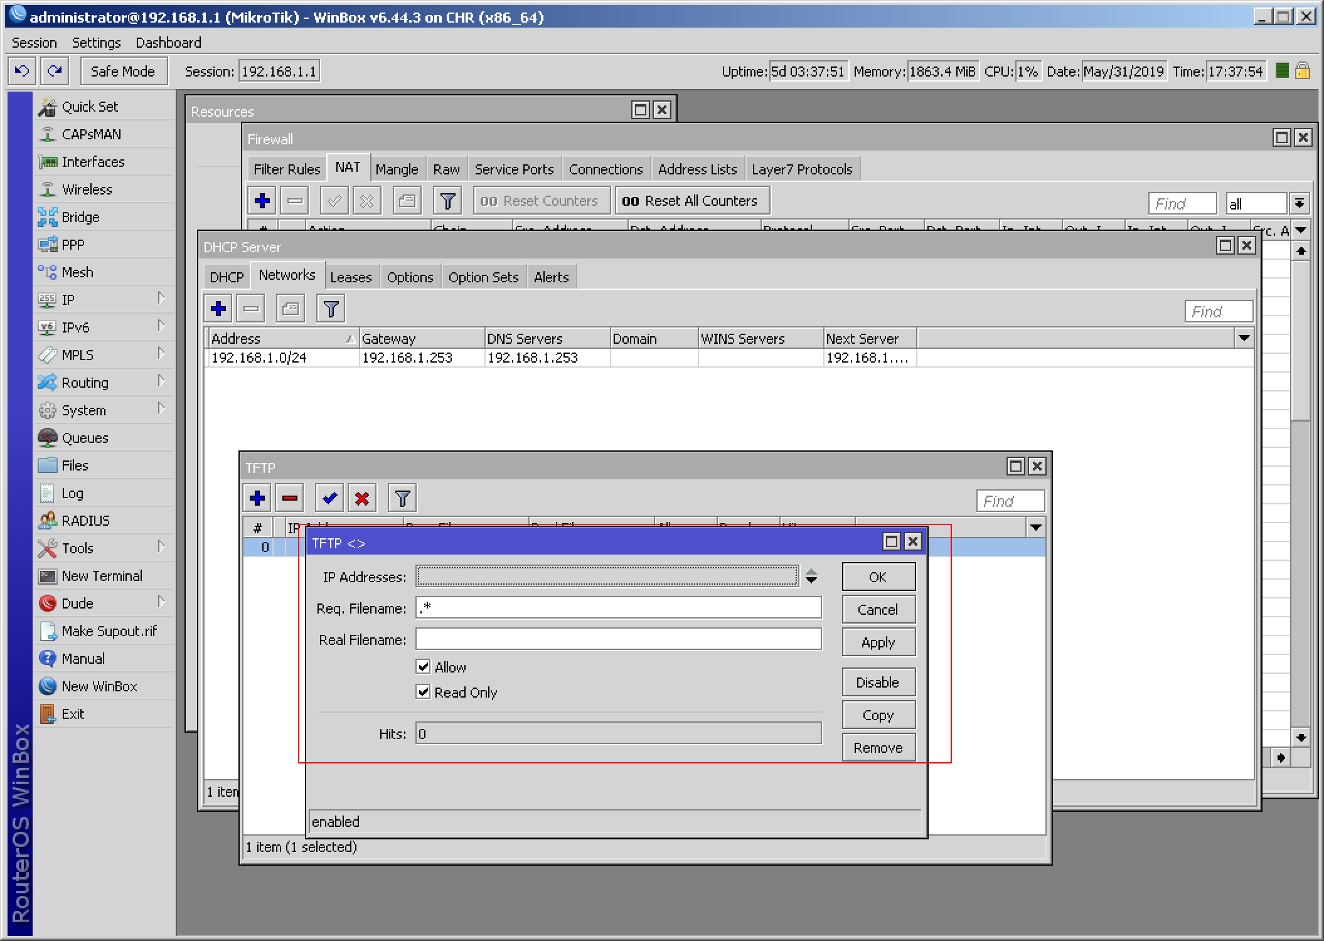Click filter funnel icon in TFTP window

[x=402, y=498]
